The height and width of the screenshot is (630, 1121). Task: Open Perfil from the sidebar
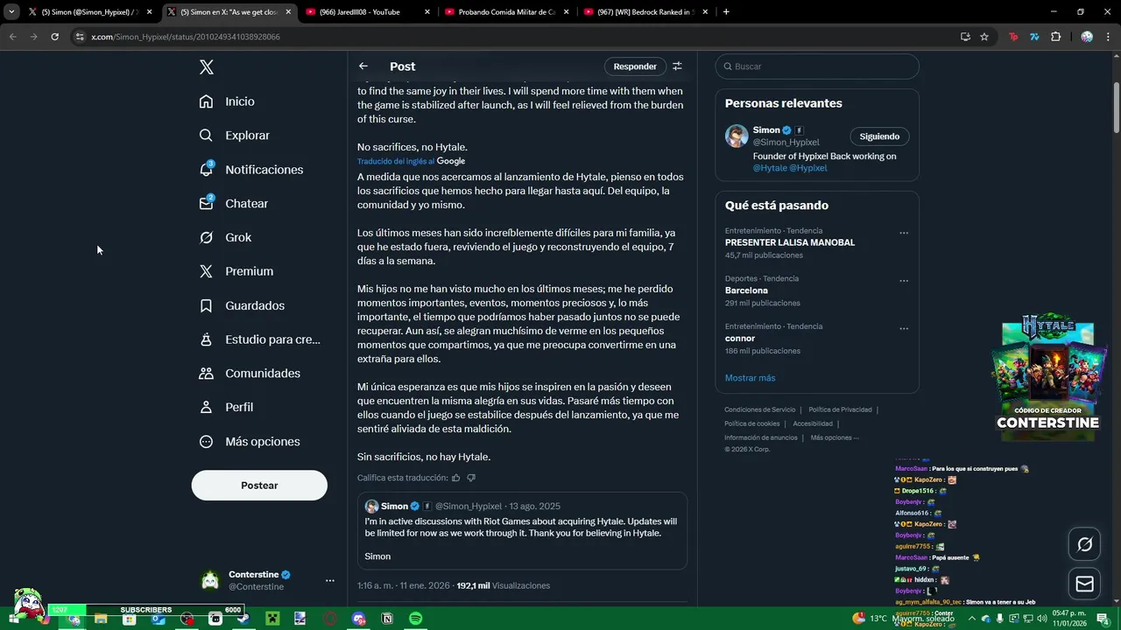coord(227,408)
